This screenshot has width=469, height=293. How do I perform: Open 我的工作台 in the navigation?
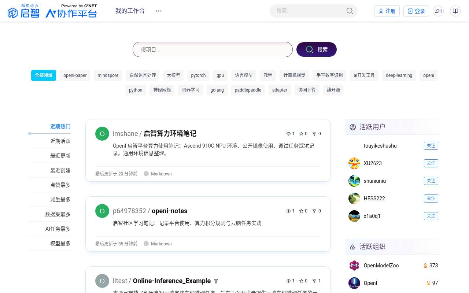click(130, 11)
